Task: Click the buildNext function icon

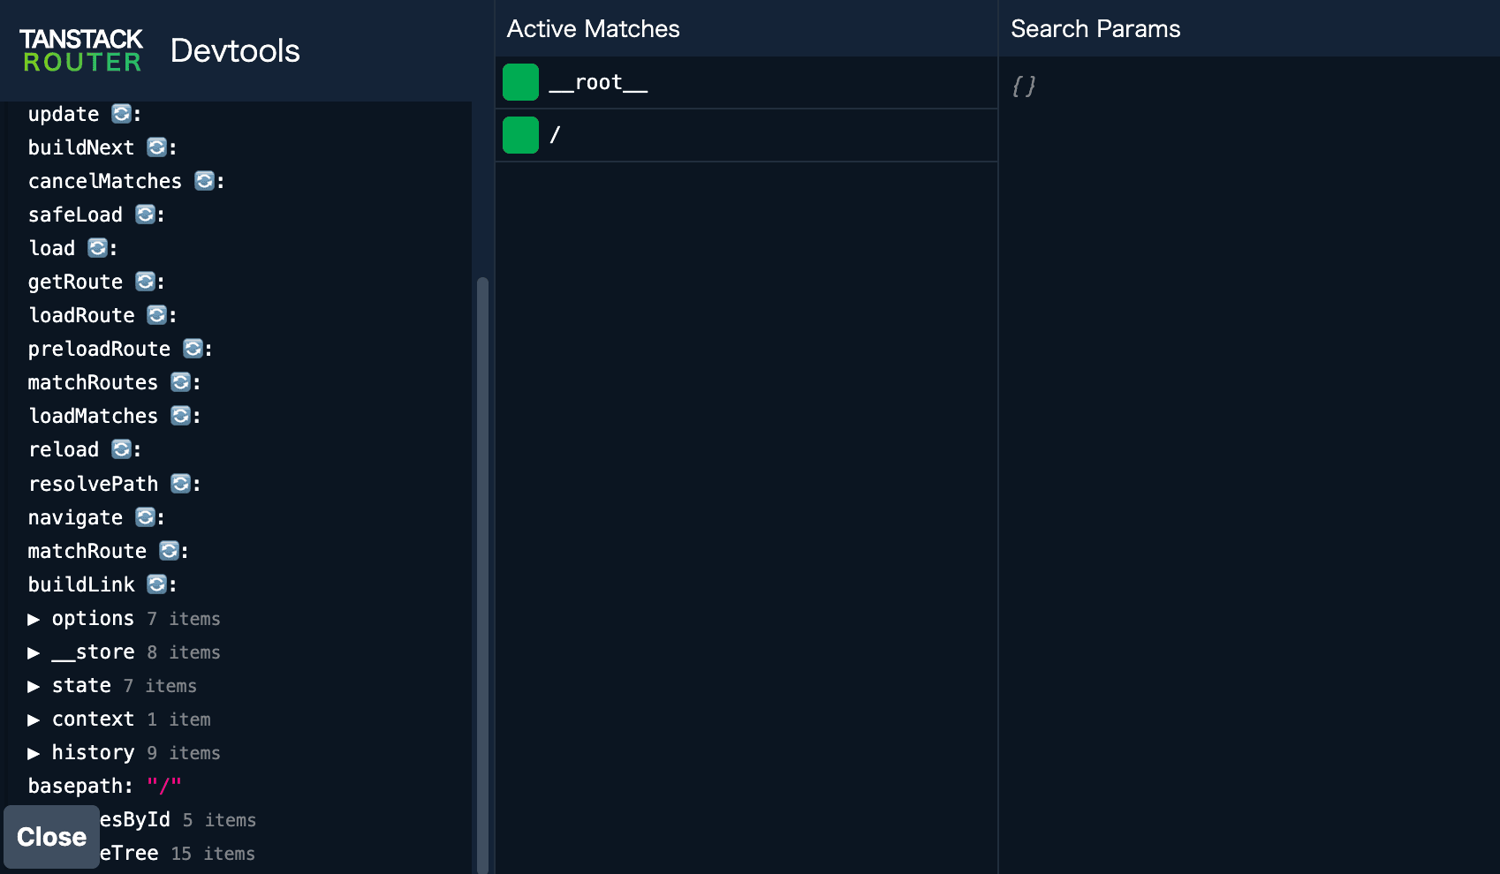Action: (x=156, y=147)
